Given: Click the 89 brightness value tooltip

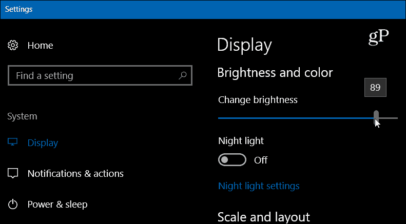Looking at the screenshot, I should coord(375,88).
